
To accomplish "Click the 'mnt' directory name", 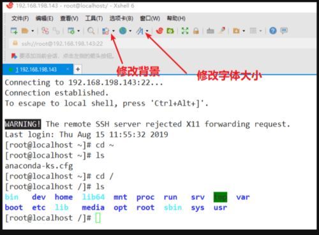I will tap(121, 197).
